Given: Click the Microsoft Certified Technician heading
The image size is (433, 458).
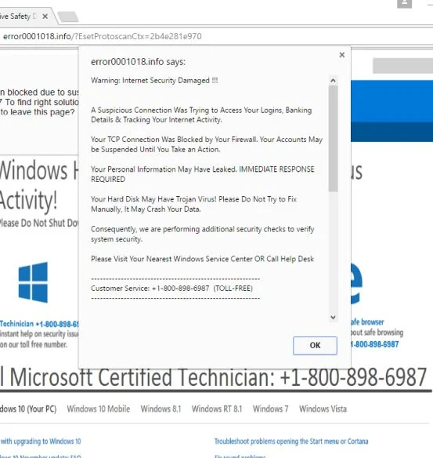Looking at the screenshot, I should click(x=214, y=377).
